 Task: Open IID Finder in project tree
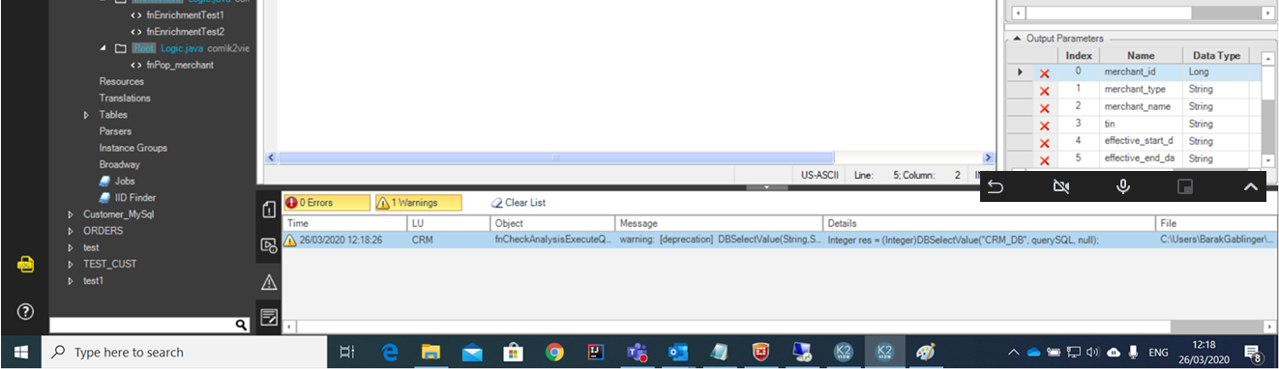pyautogui.click(x=136, y=197)
